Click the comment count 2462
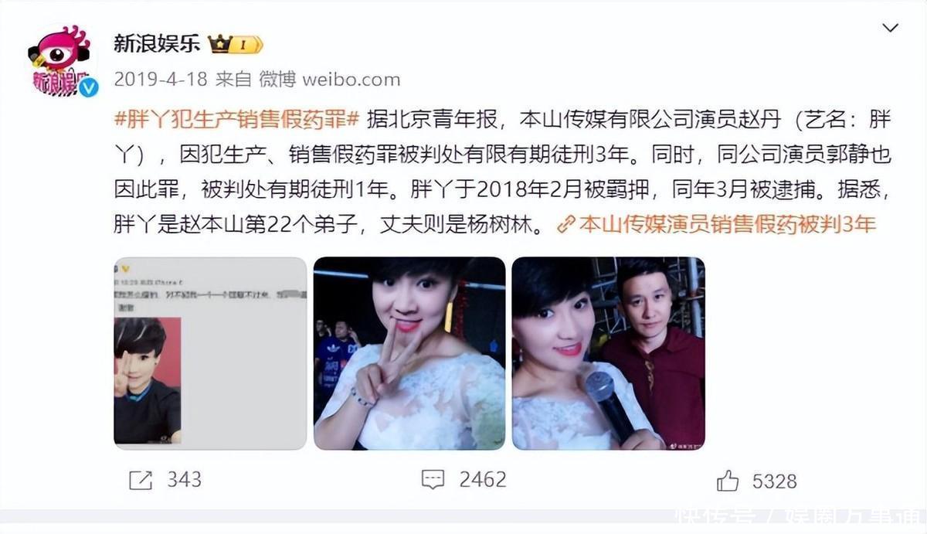This screenshot has width=927, height=534. pyautogui.click(x=483, y=480)
